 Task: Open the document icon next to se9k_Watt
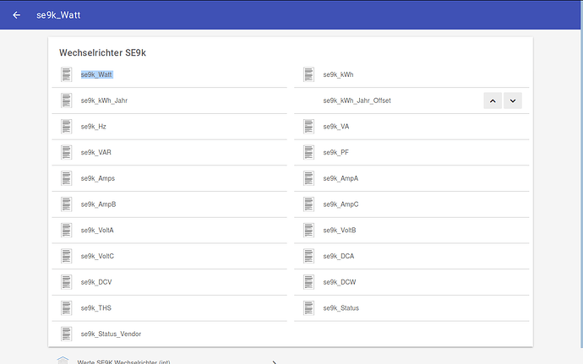(x=67, y=74)
